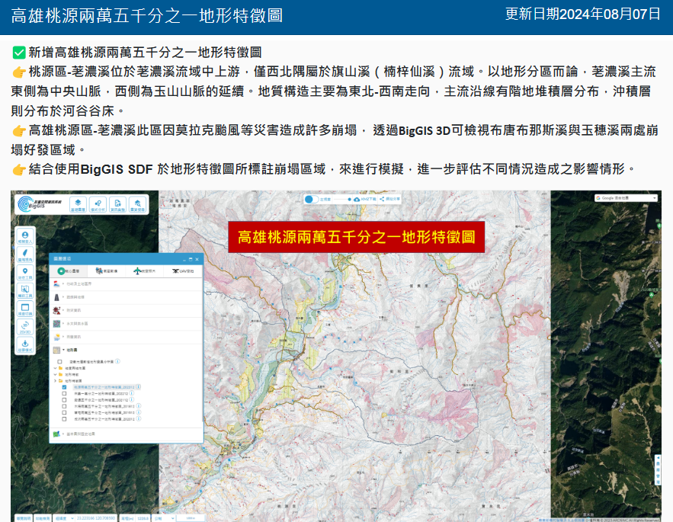The height and width of the screenshot is (522, 673).
Task: Switch the 2D/3D view mode
Action: coord(25,328)
